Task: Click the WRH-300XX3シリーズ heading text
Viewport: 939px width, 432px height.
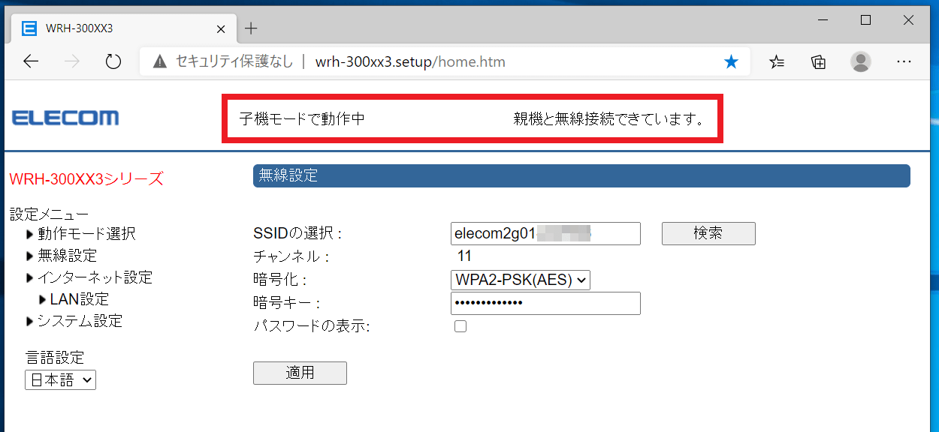Action: (x=86, y=179)
